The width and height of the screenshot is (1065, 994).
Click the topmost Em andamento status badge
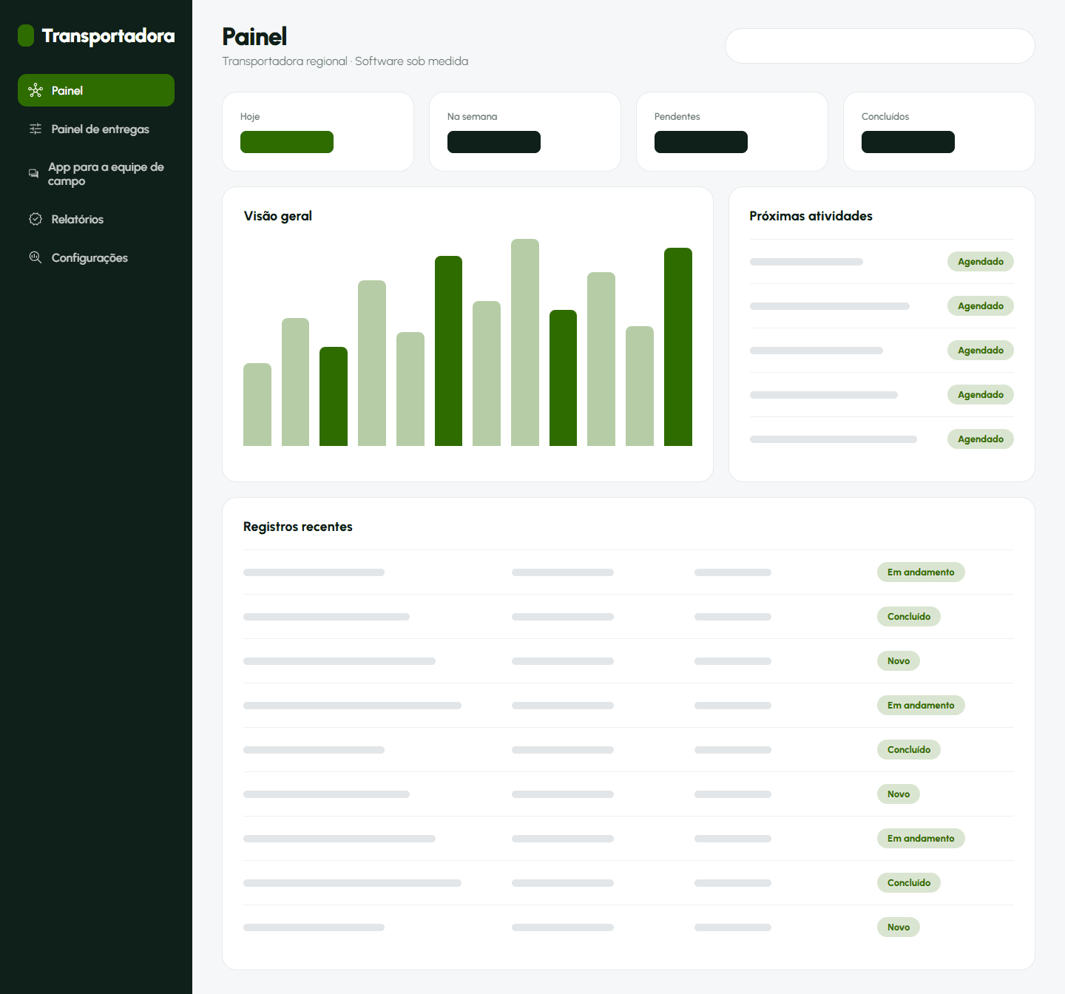pos(921,572)
